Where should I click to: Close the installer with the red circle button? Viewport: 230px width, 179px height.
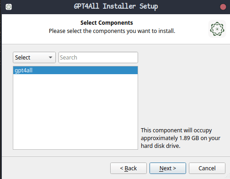tap(223, 7)
